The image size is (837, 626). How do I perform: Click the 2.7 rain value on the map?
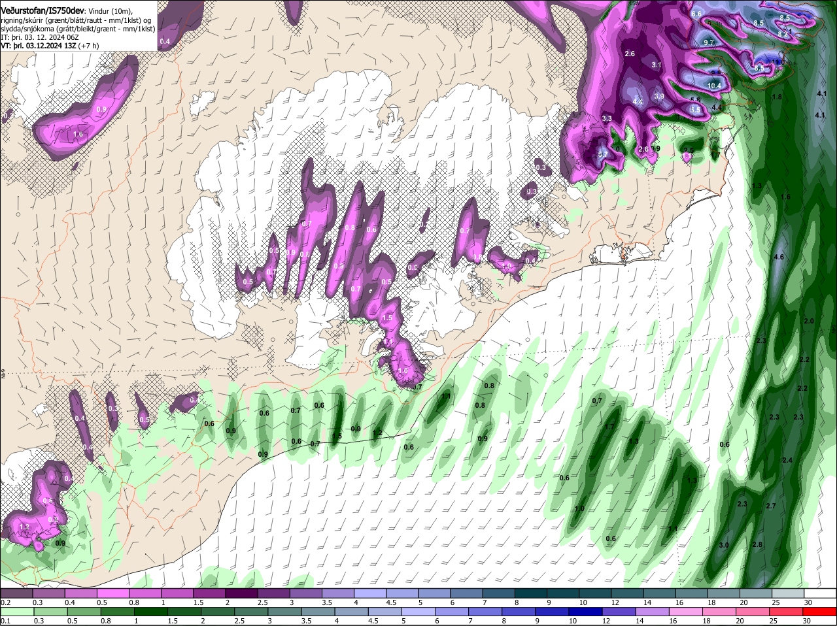pos(770,506)
